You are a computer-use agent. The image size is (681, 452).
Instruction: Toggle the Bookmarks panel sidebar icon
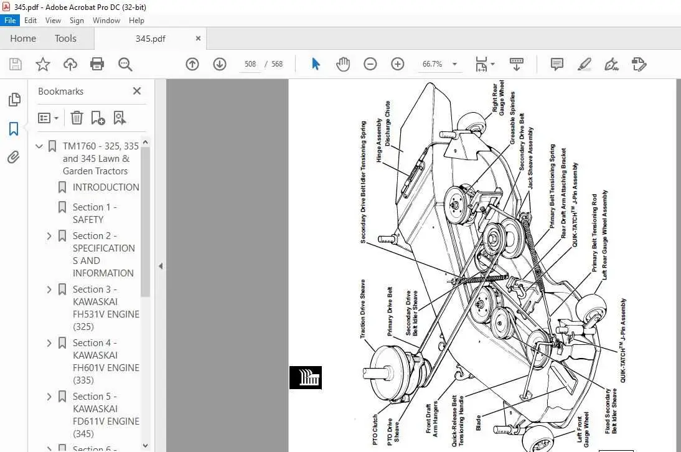coord(14,128)
